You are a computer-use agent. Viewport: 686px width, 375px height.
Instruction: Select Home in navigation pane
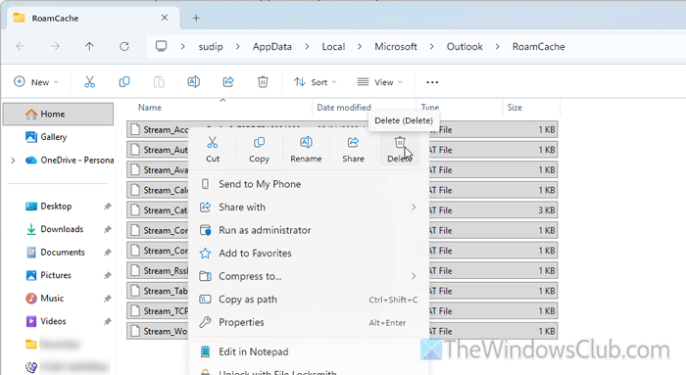(58, 115)
